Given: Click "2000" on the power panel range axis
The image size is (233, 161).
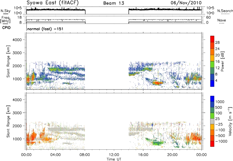Looking at the screenshot, I should pos(17,66).
